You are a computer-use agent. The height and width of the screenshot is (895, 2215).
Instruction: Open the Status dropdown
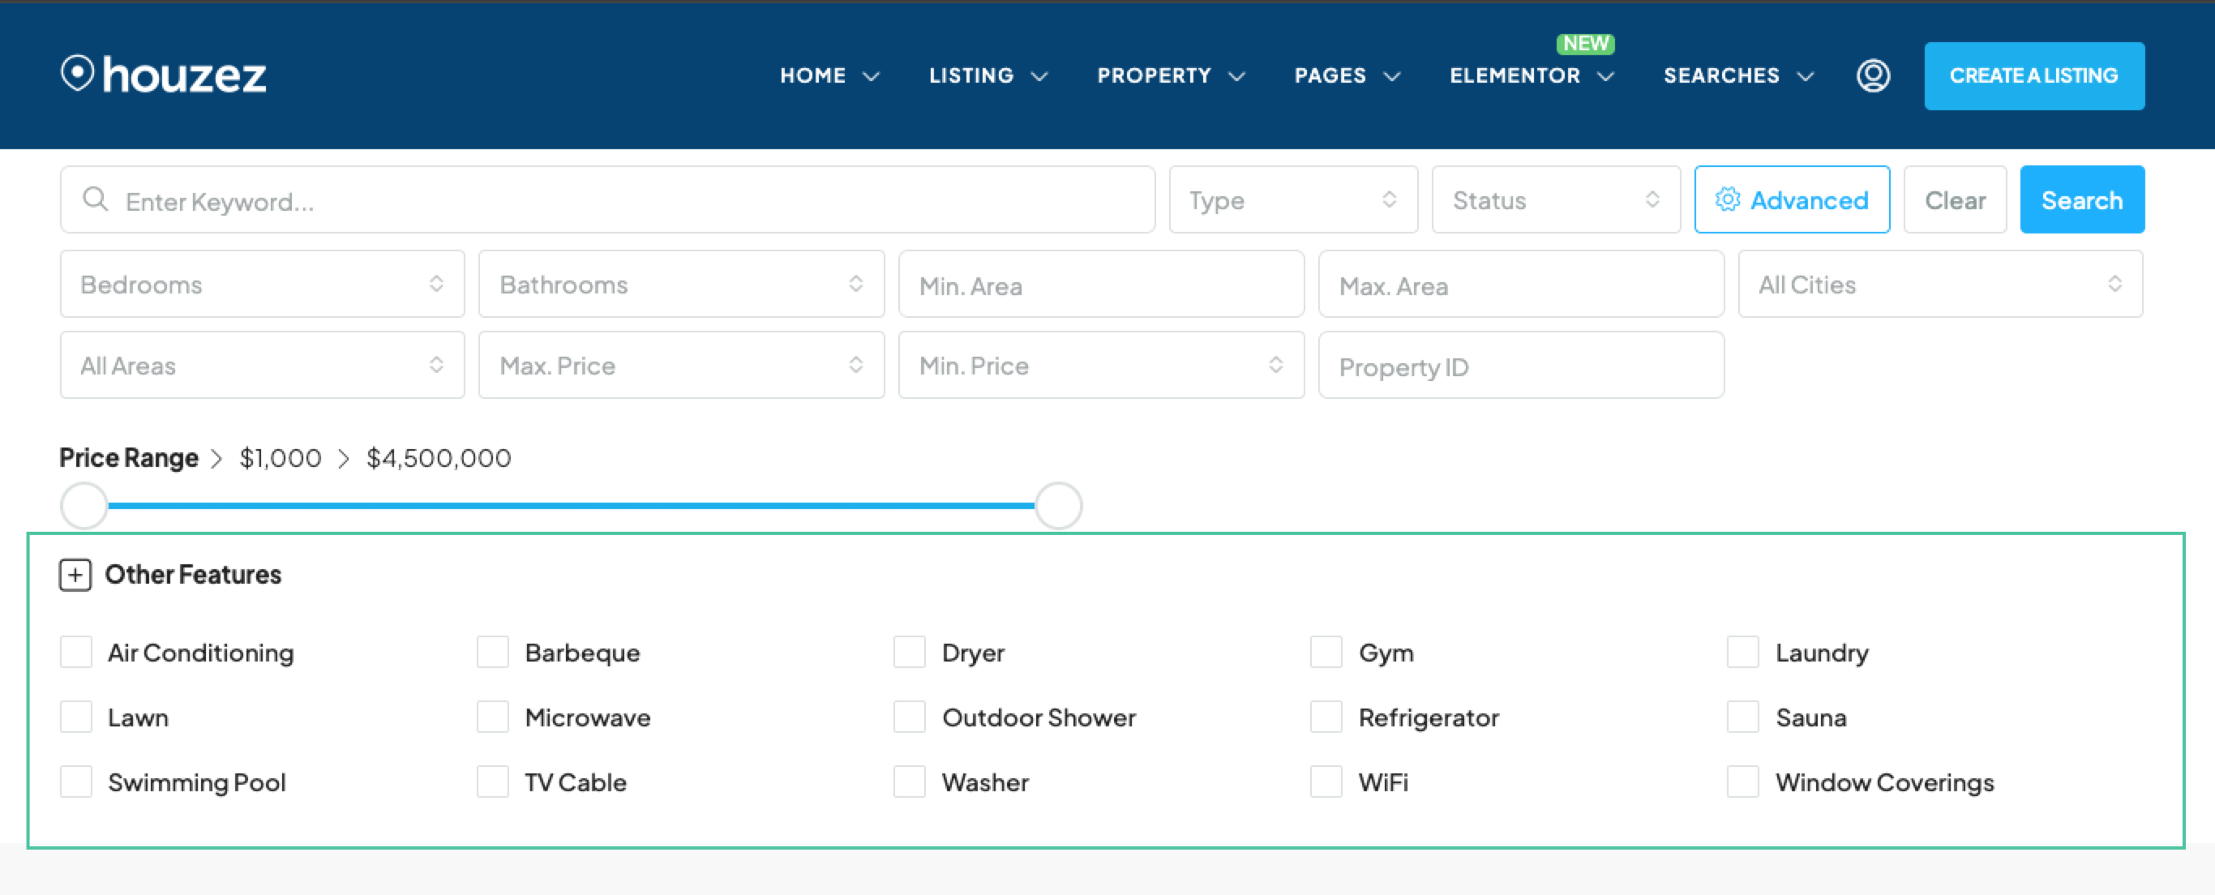pyautogui.click(x=1556, y=199)
